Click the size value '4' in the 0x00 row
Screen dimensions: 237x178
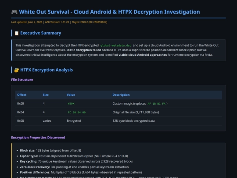(44, 104)
